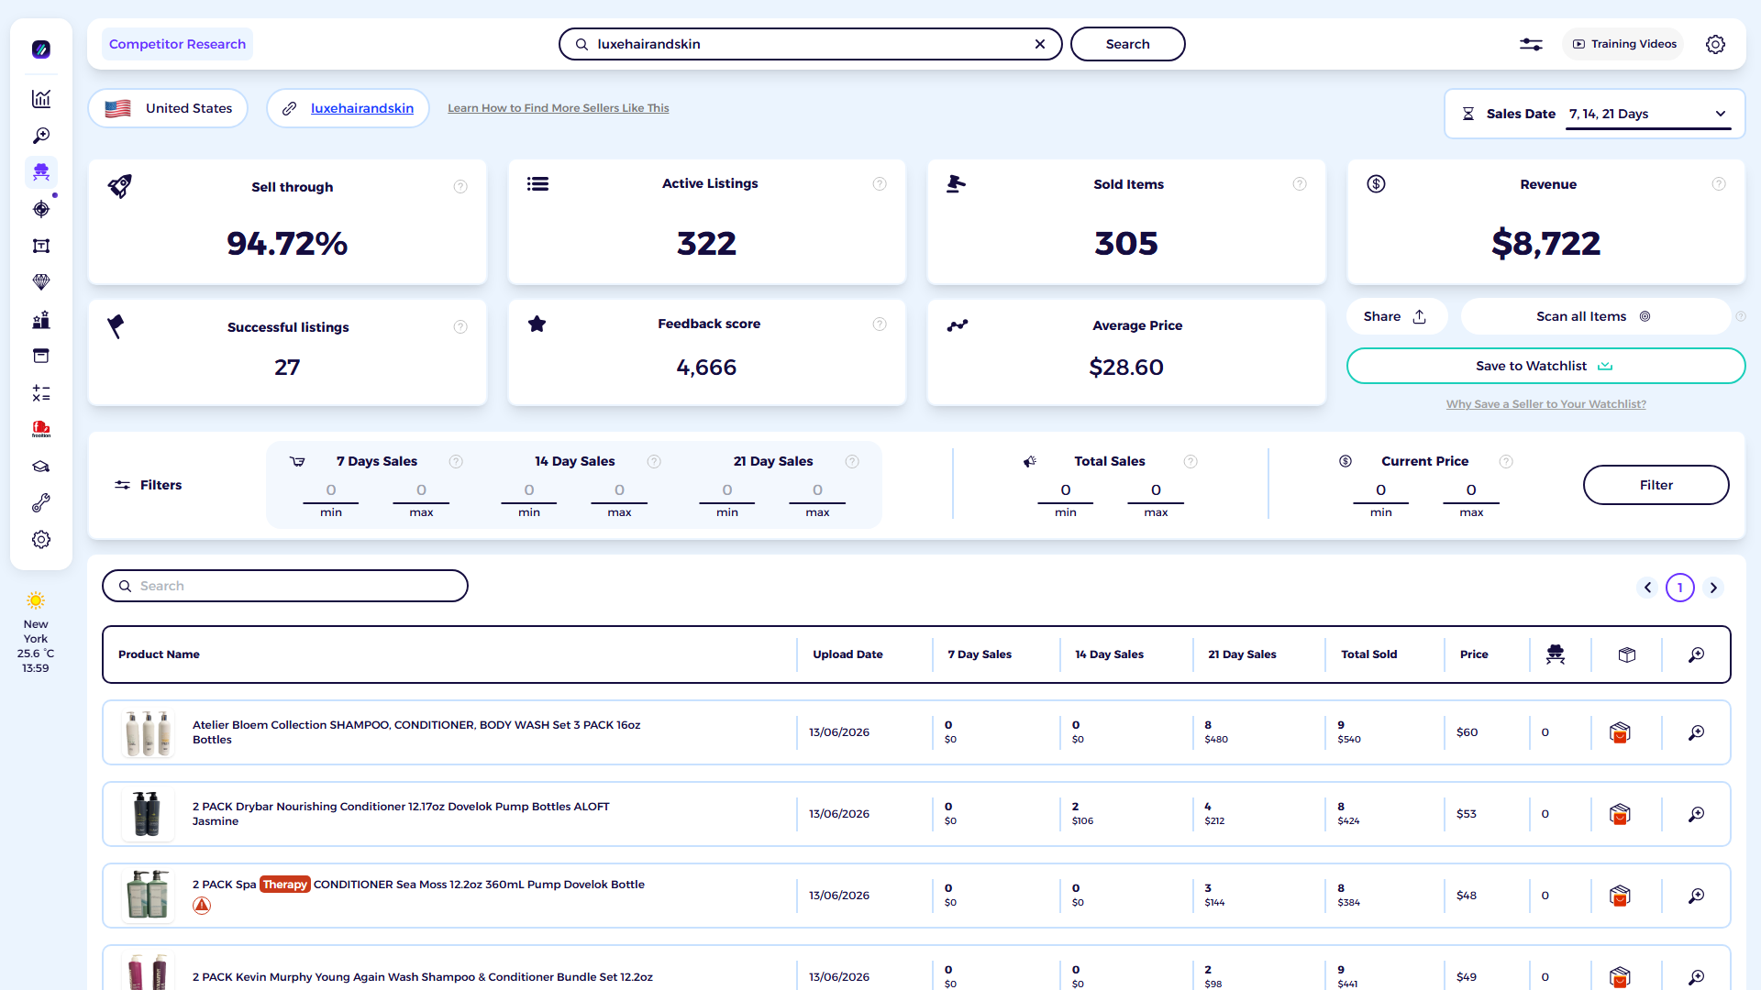This screenshot has width=1761, height=990.
Task: Focus the product table Search field
Action: point(285,586)
